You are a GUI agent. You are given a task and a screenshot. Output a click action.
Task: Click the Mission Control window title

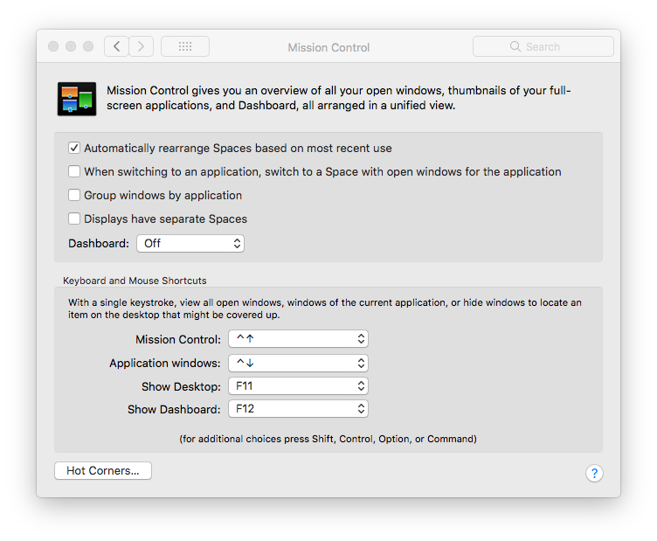pos(328,47)
